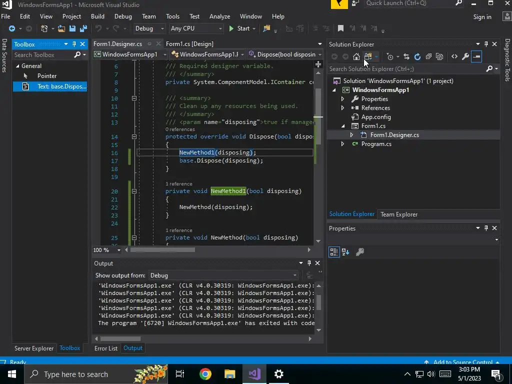The image size is (512, 384).
Task: Open the Diagnostic Tools side tab
Action: point(507,60)
